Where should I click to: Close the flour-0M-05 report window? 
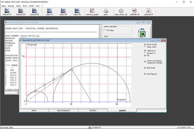click(x=149, y=22)
